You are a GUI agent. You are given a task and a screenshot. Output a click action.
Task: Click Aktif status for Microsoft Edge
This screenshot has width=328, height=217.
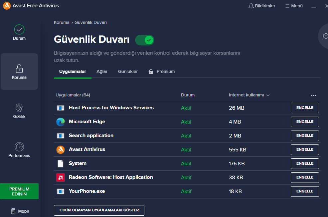(186, 122)
